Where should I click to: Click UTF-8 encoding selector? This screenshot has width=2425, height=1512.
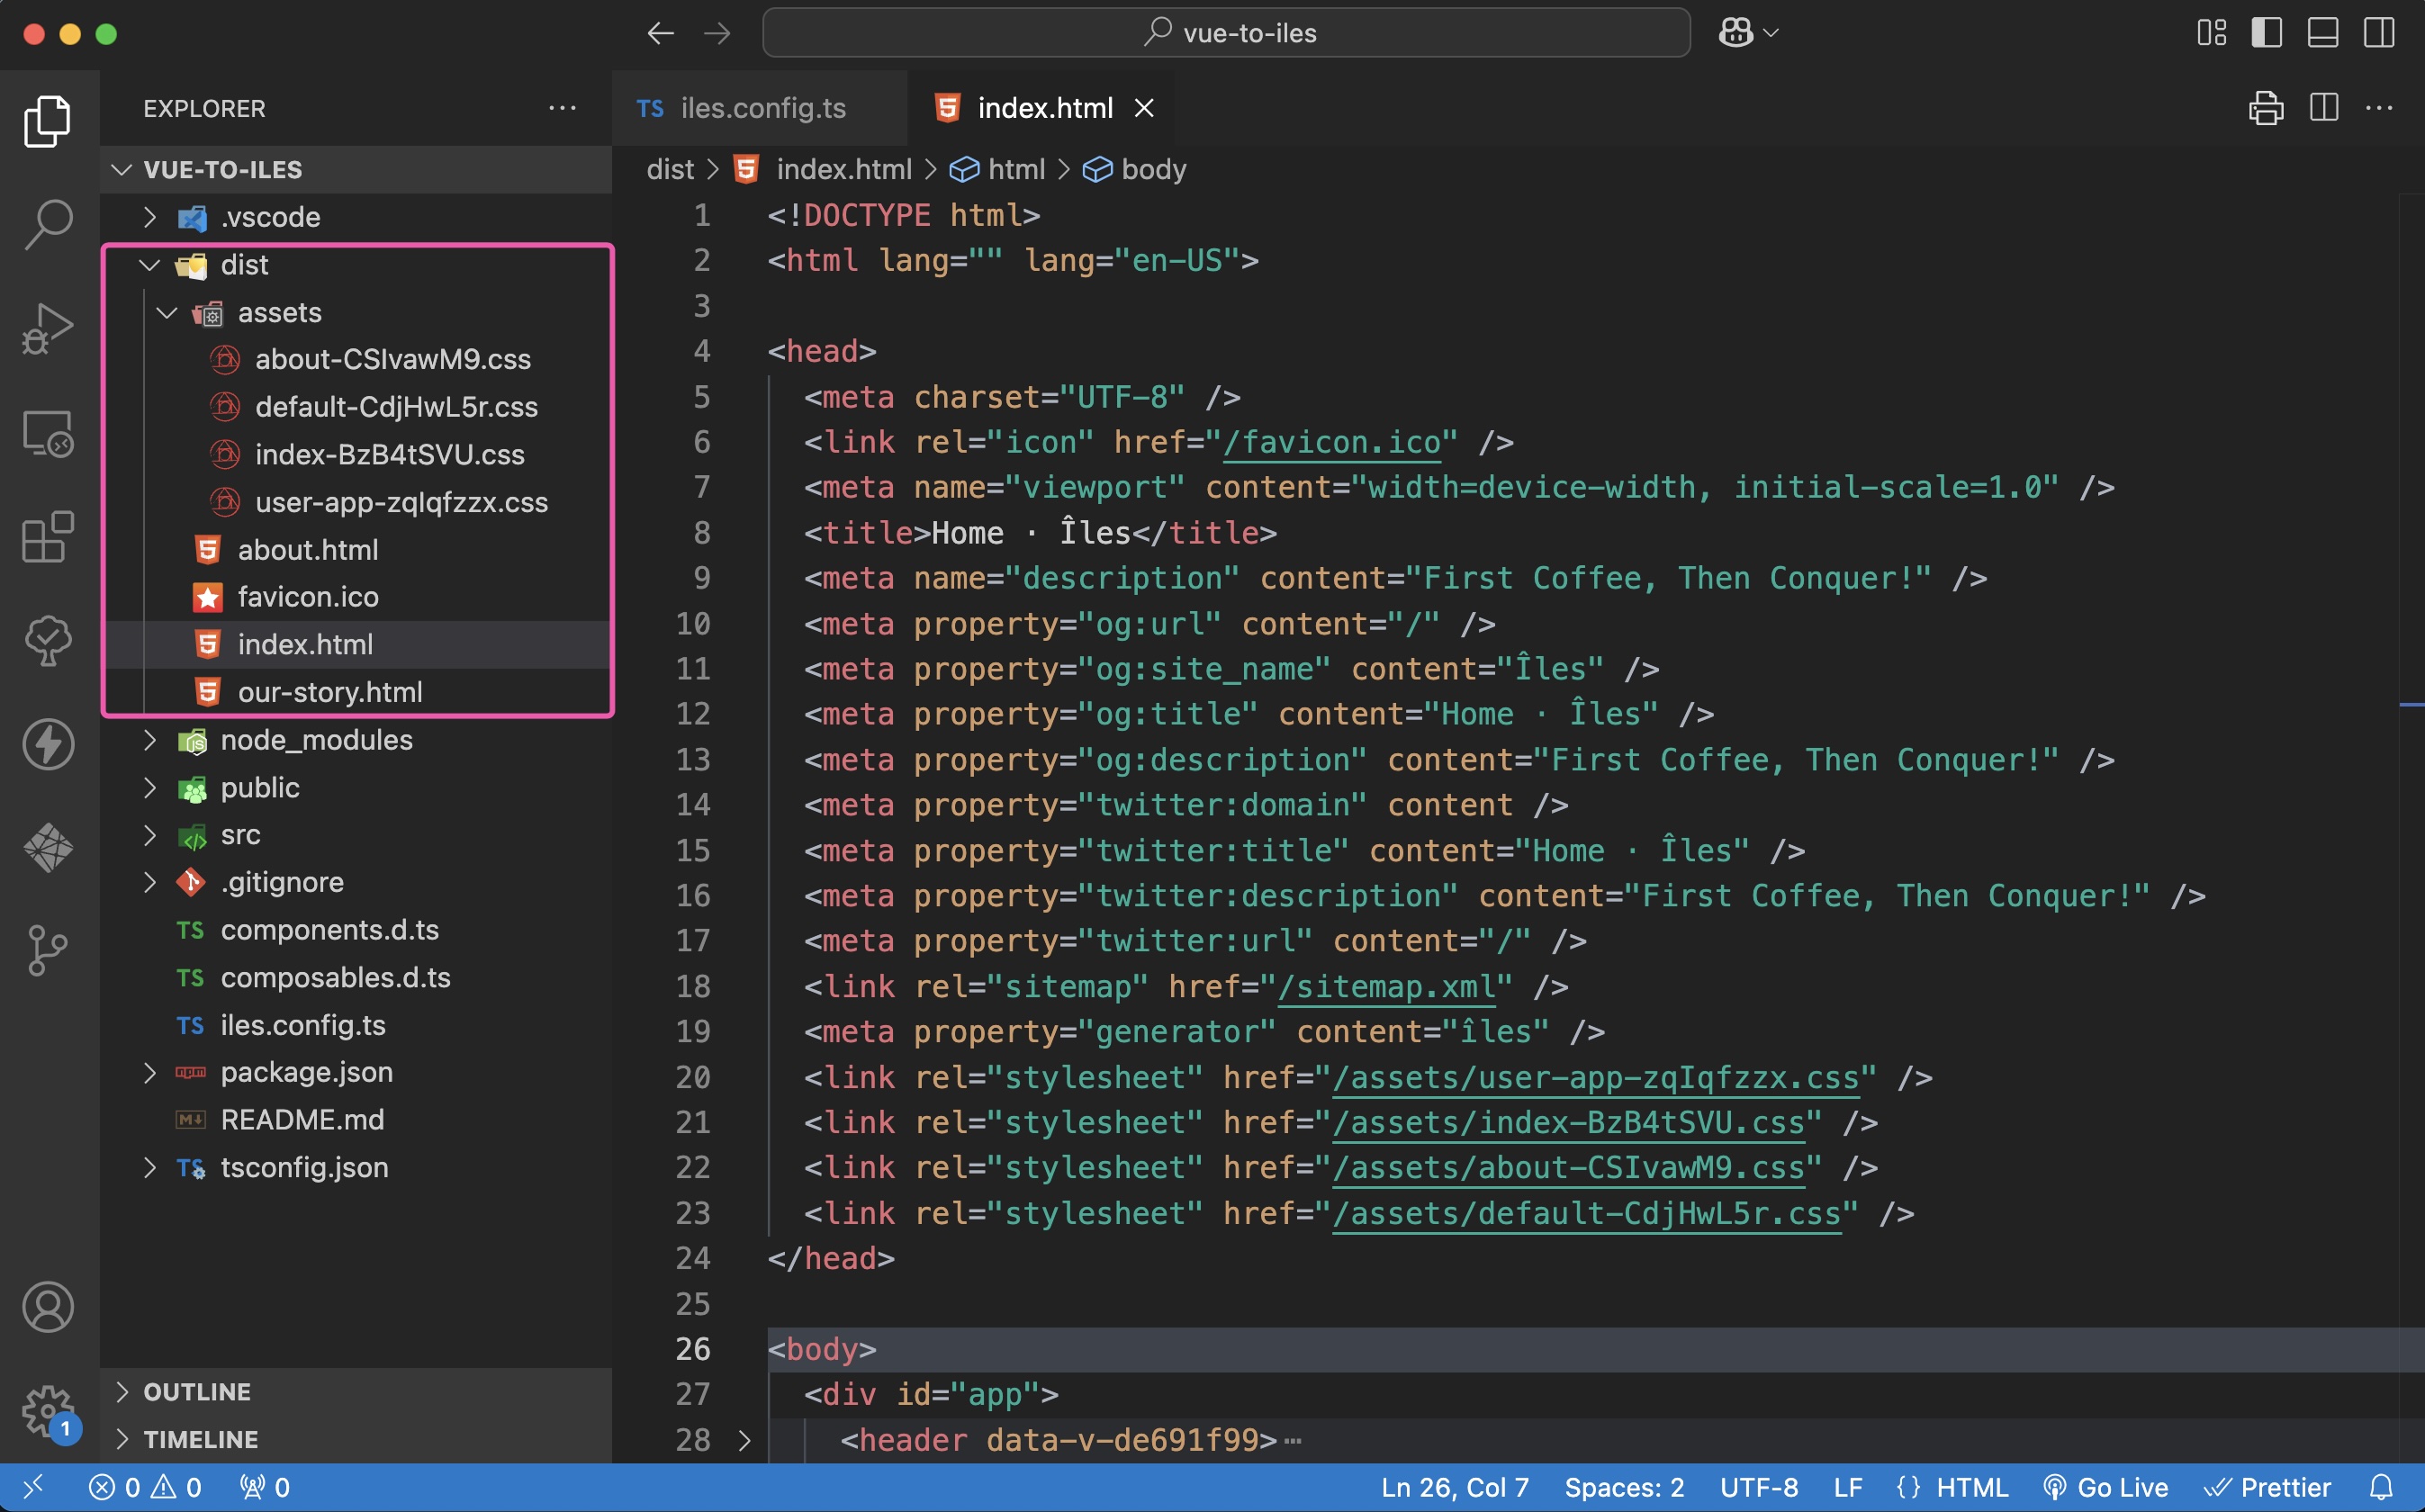(1759, 1488)
